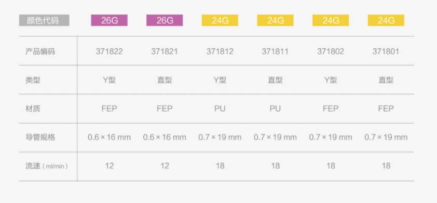Click the yellow 24G tag above 371802
Viewport: 437px width, 203px height.
click(331, 20)
